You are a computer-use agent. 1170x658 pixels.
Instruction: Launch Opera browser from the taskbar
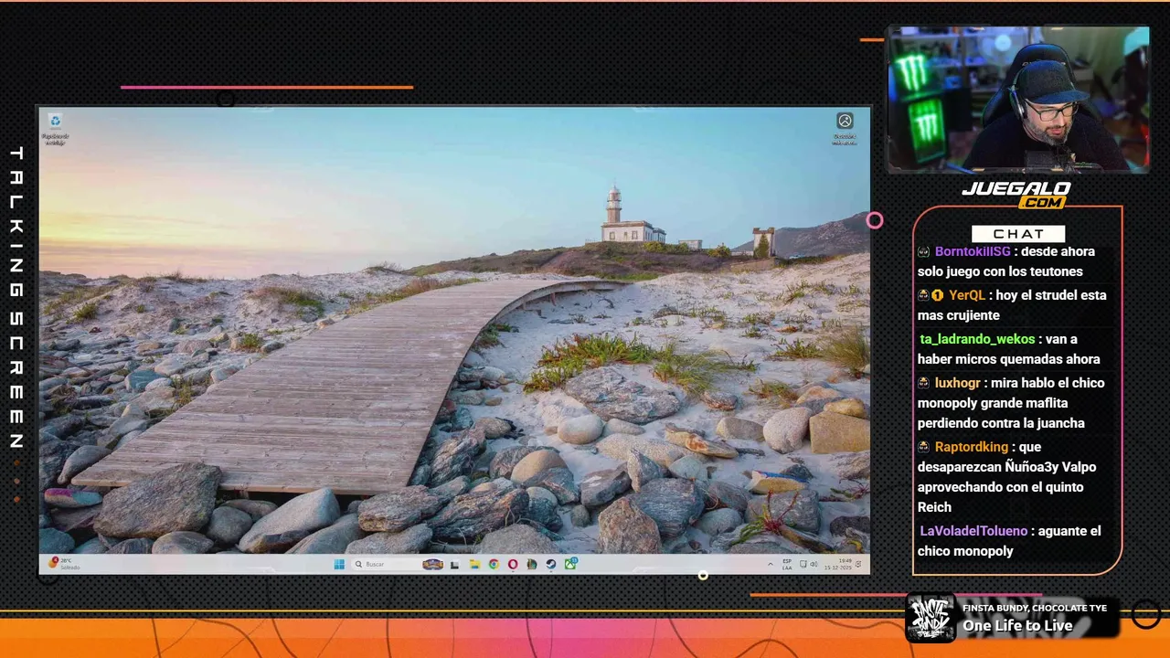(513, 564)
